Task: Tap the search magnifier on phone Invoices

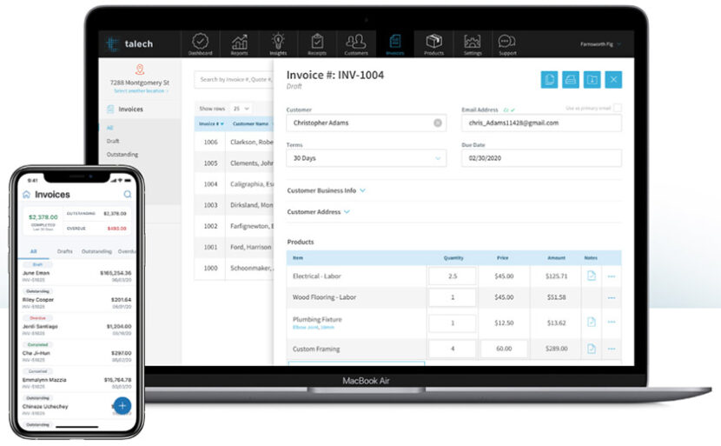Action: click(x=128, y=195)
